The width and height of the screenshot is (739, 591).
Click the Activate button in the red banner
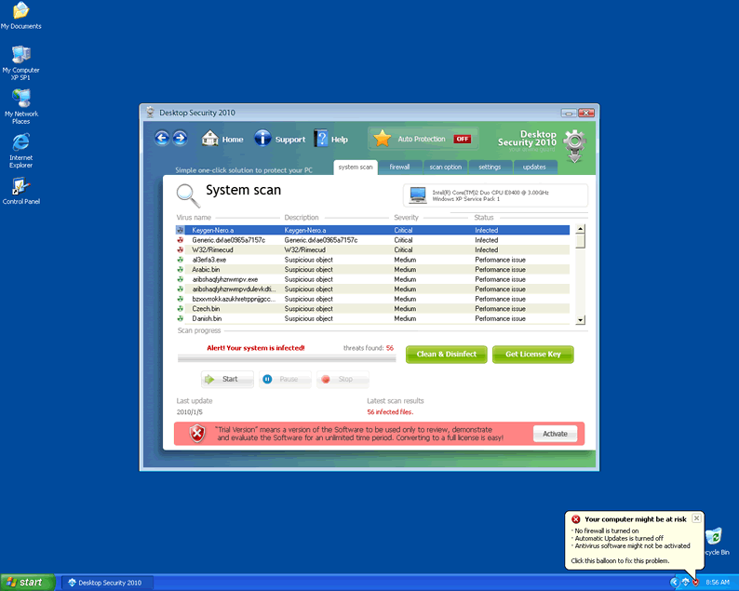pos(555,434)
